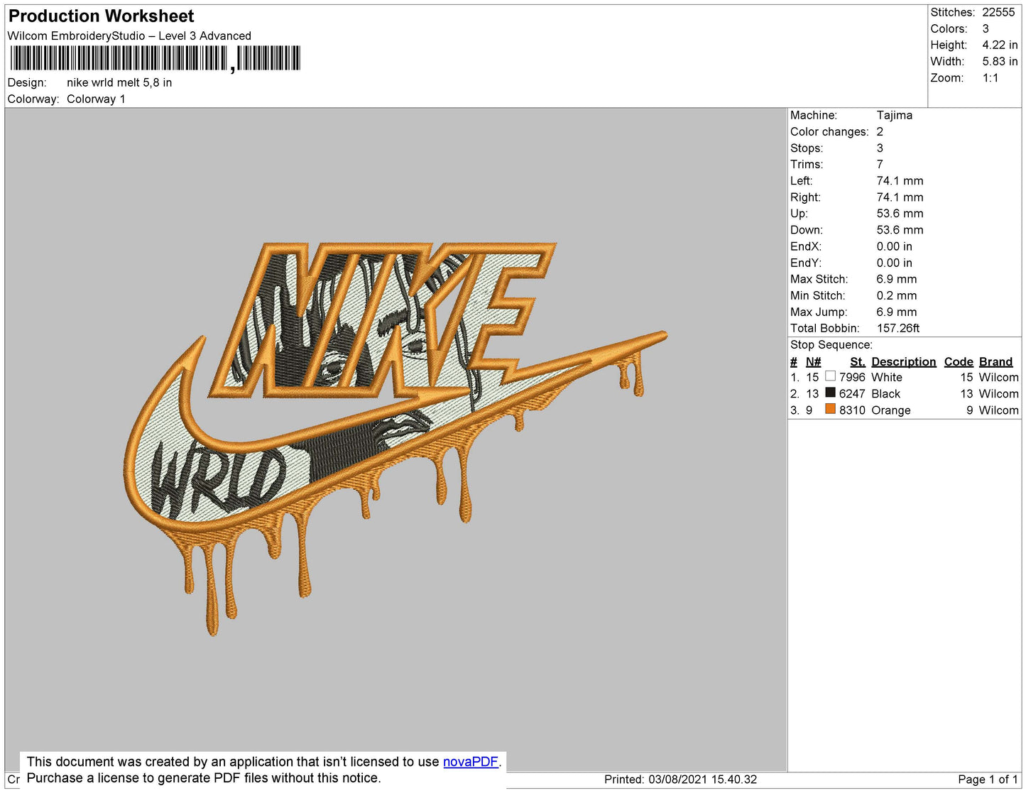
Task: Select the black thread color swatch
Action: pyautogui.click(x=830, y=393)
